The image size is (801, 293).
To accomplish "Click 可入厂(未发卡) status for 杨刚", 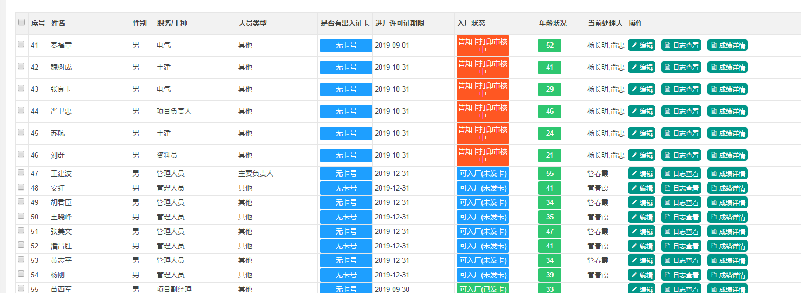I will pos(483,275).
